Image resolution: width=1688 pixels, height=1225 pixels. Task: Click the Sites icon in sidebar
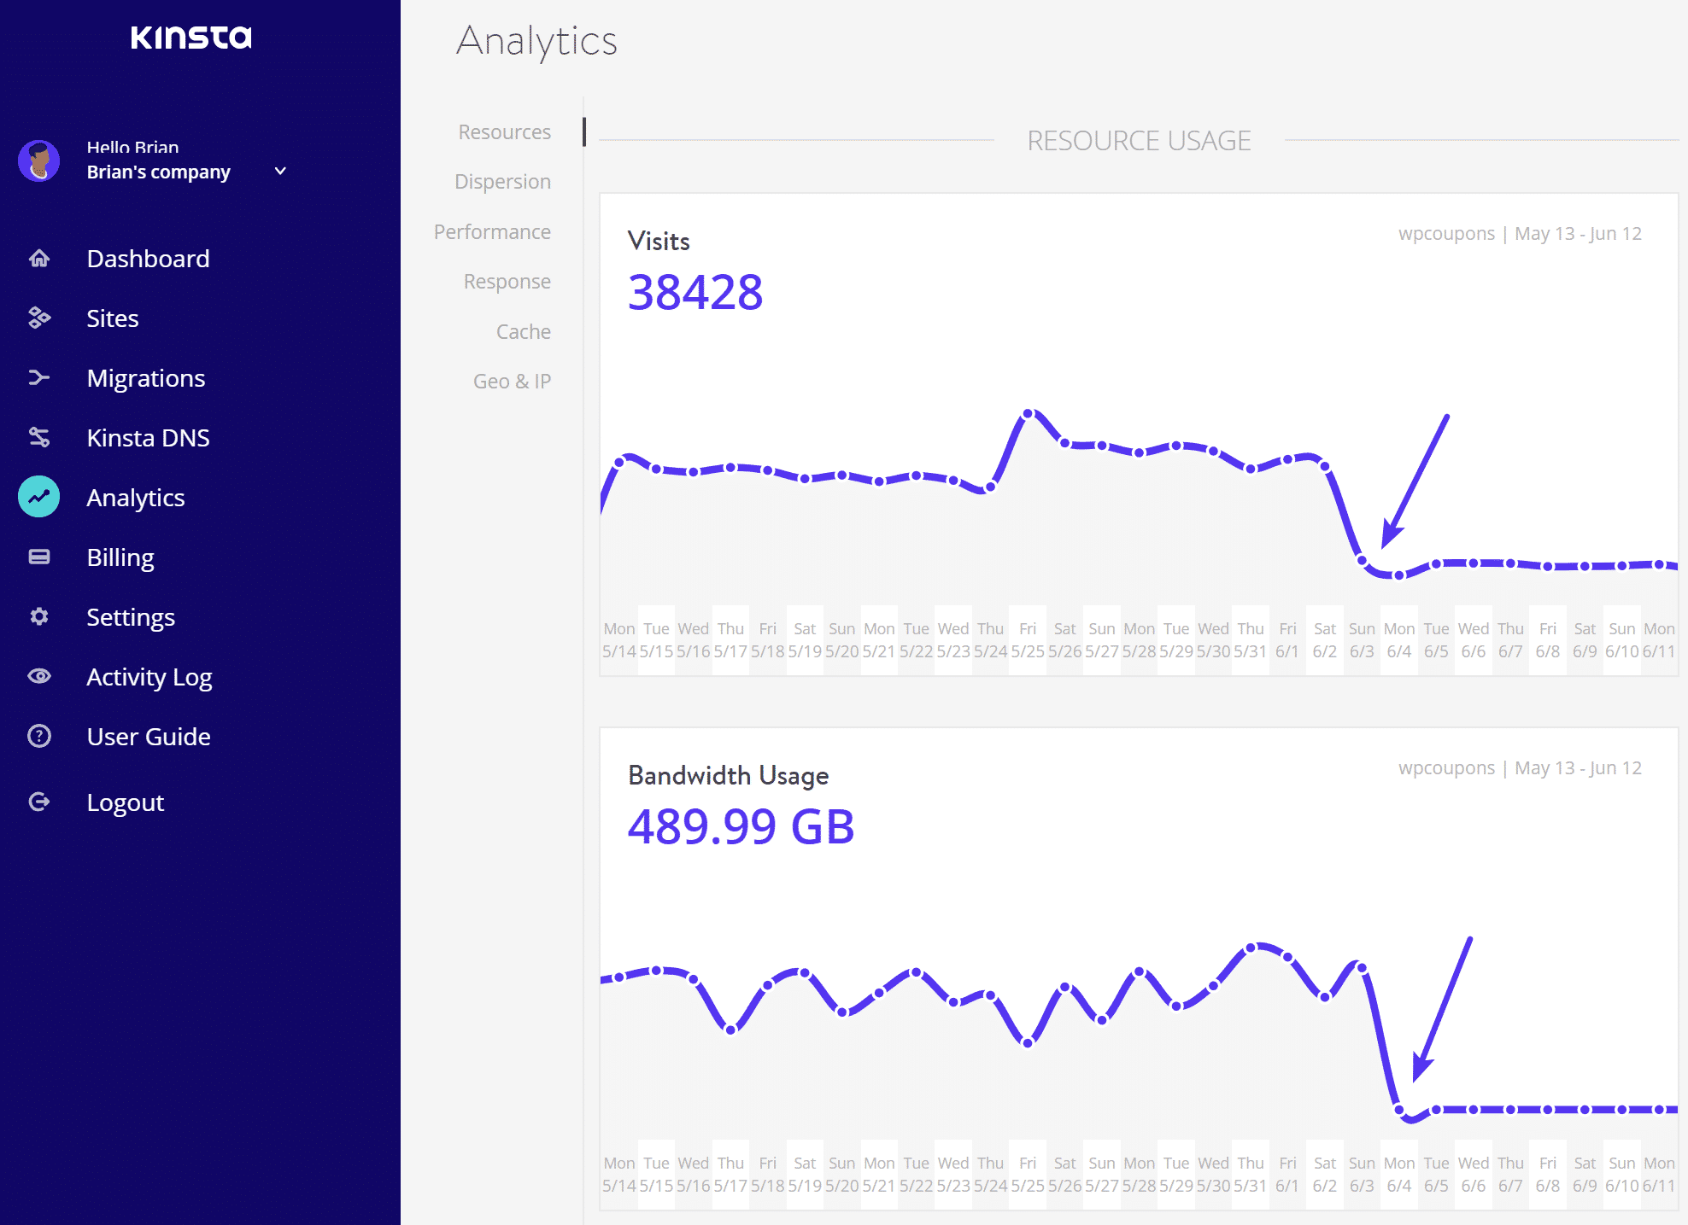tap(39, 318)
